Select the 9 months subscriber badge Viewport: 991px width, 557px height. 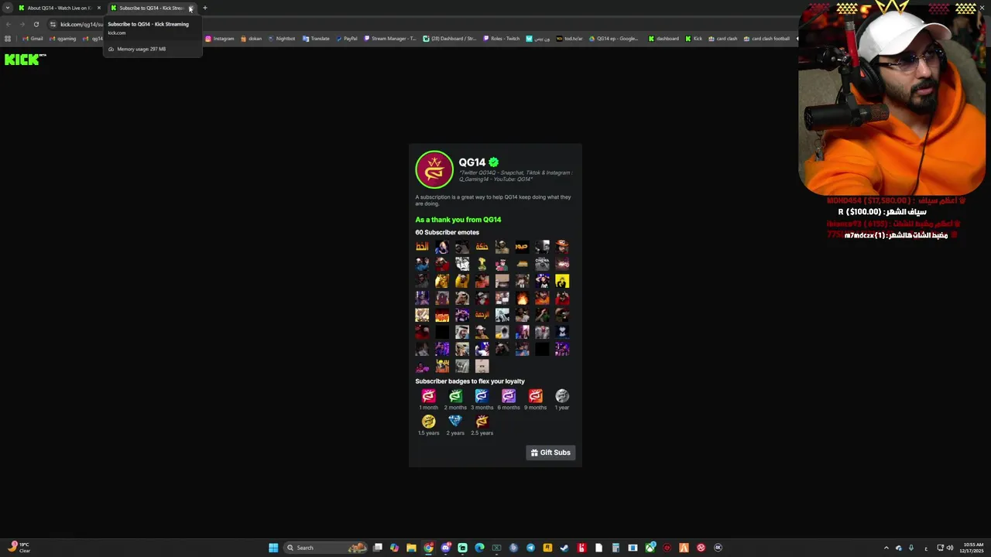(x=535, y=396)
